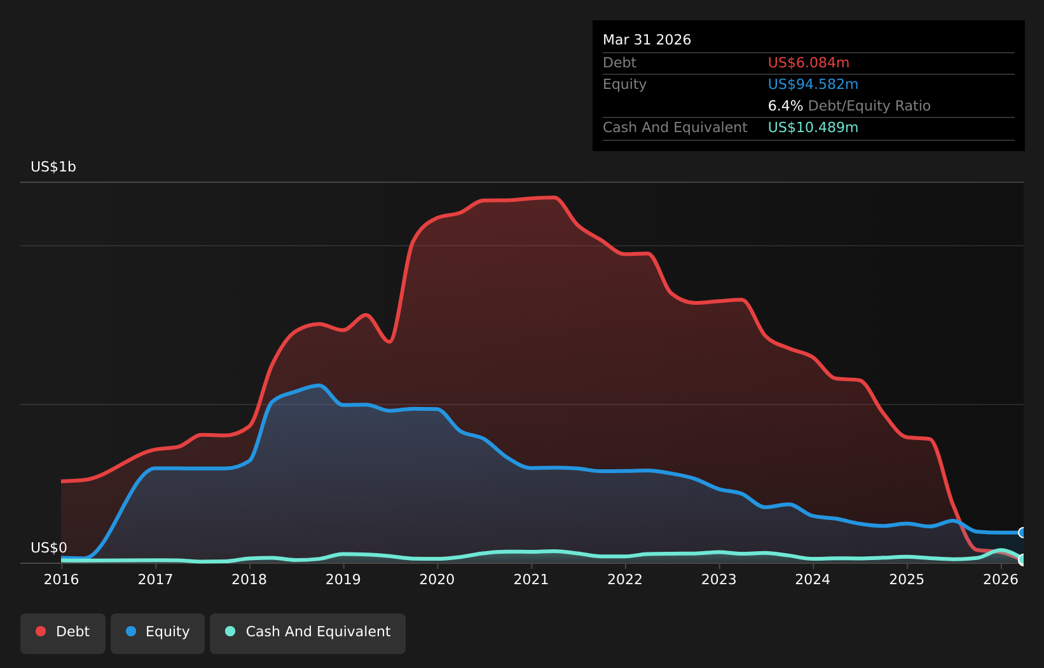Click the 2017 x-axis label

pyautogui.click(x=155, y=579)
